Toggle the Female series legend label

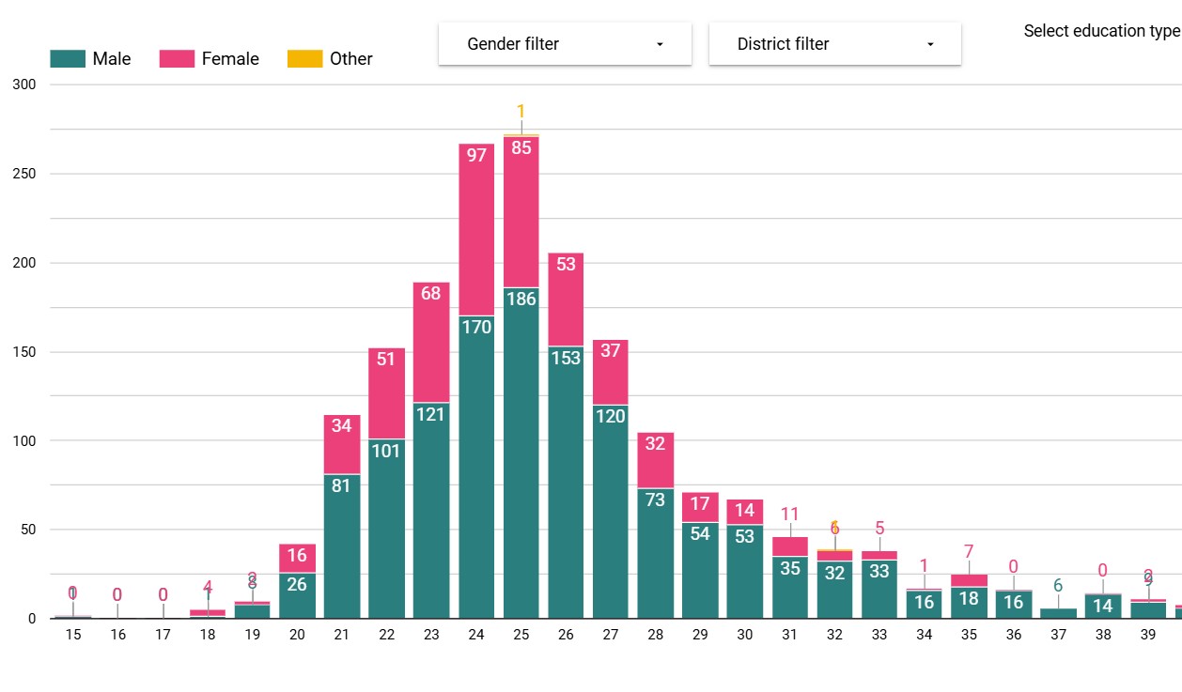click(x=230, y=59)
